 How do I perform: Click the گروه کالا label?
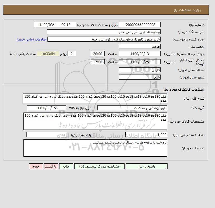click(198, 108)
